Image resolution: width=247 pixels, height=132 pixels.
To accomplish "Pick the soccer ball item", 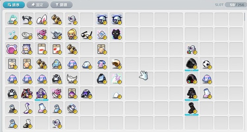I will 206,64.
